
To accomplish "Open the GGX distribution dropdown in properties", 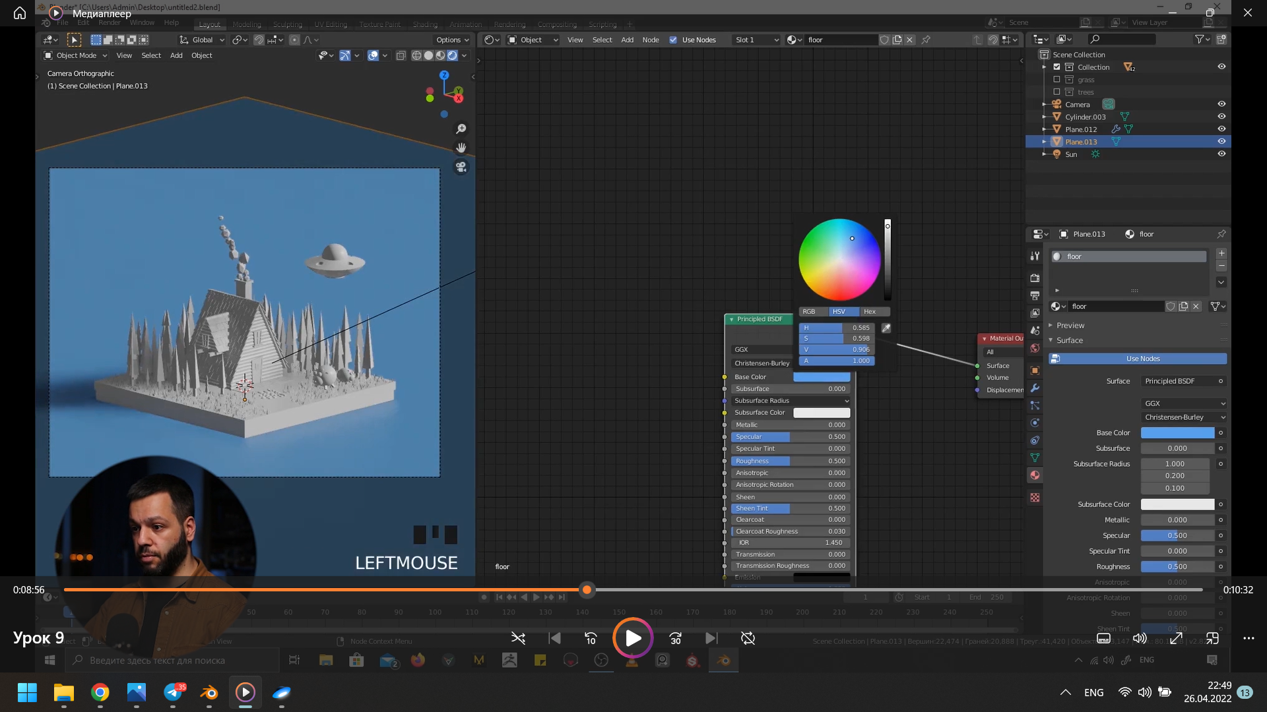I will pos(1184,403).
